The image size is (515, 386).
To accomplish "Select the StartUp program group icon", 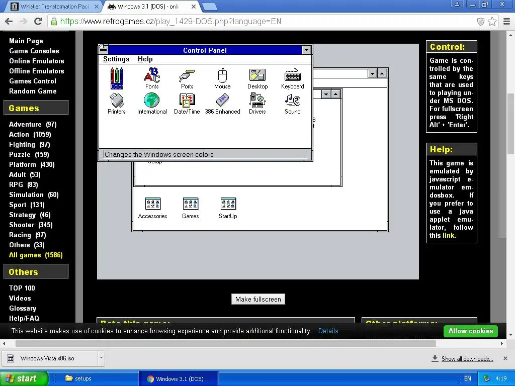I will point(228,208).
